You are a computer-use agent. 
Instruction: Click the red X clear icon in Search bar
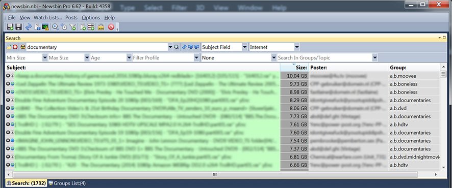(15, 47)
